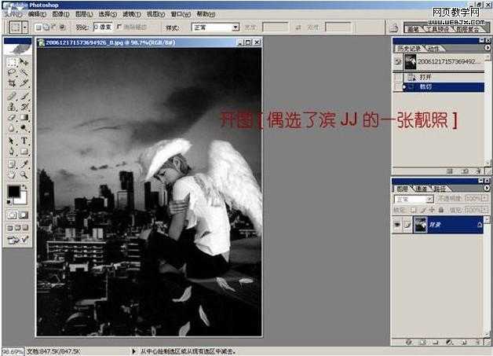
Task: Open the 滤镜 (Filter) menu
Action: tap(131, 14)
